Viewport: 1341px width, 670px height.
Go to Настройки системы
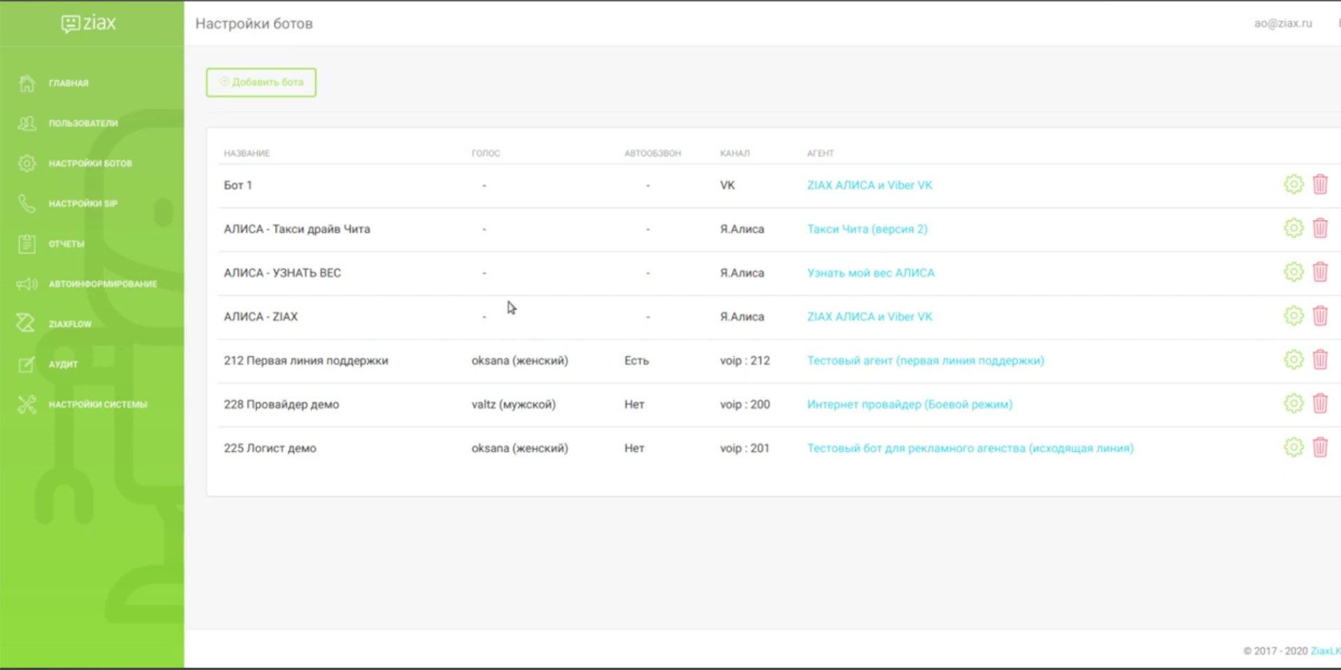[97, 404]
